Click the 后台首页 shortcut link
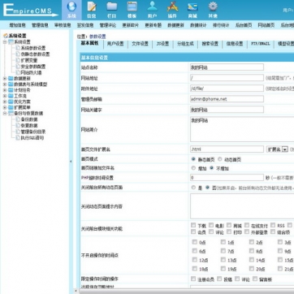Image resolution: width=294 pixels, height=294 pixels. click(244, 25)
